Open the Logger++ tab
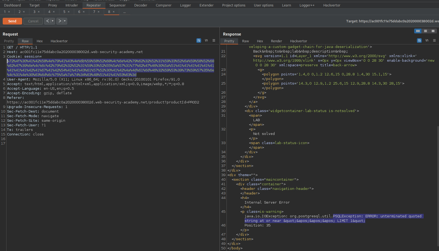Screen dimensions: 439x251 pyautogui.click(x=307, y=5)
